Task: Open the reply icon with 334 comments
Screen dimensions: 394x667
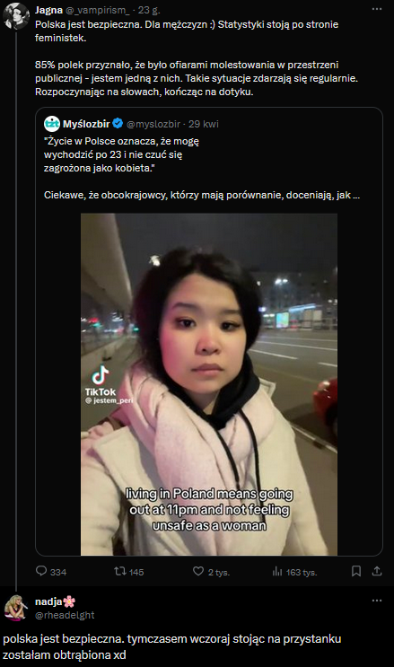Action: [41, 571]
